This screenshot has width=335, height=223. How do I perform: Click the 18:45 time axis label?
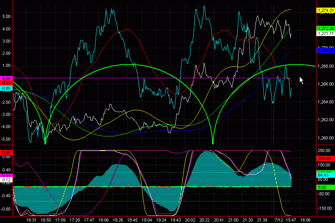pos(132,220)
